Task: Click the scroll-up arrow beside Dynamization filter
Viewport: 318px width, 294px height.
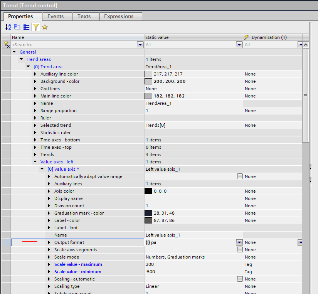Action: click(306, 45)
